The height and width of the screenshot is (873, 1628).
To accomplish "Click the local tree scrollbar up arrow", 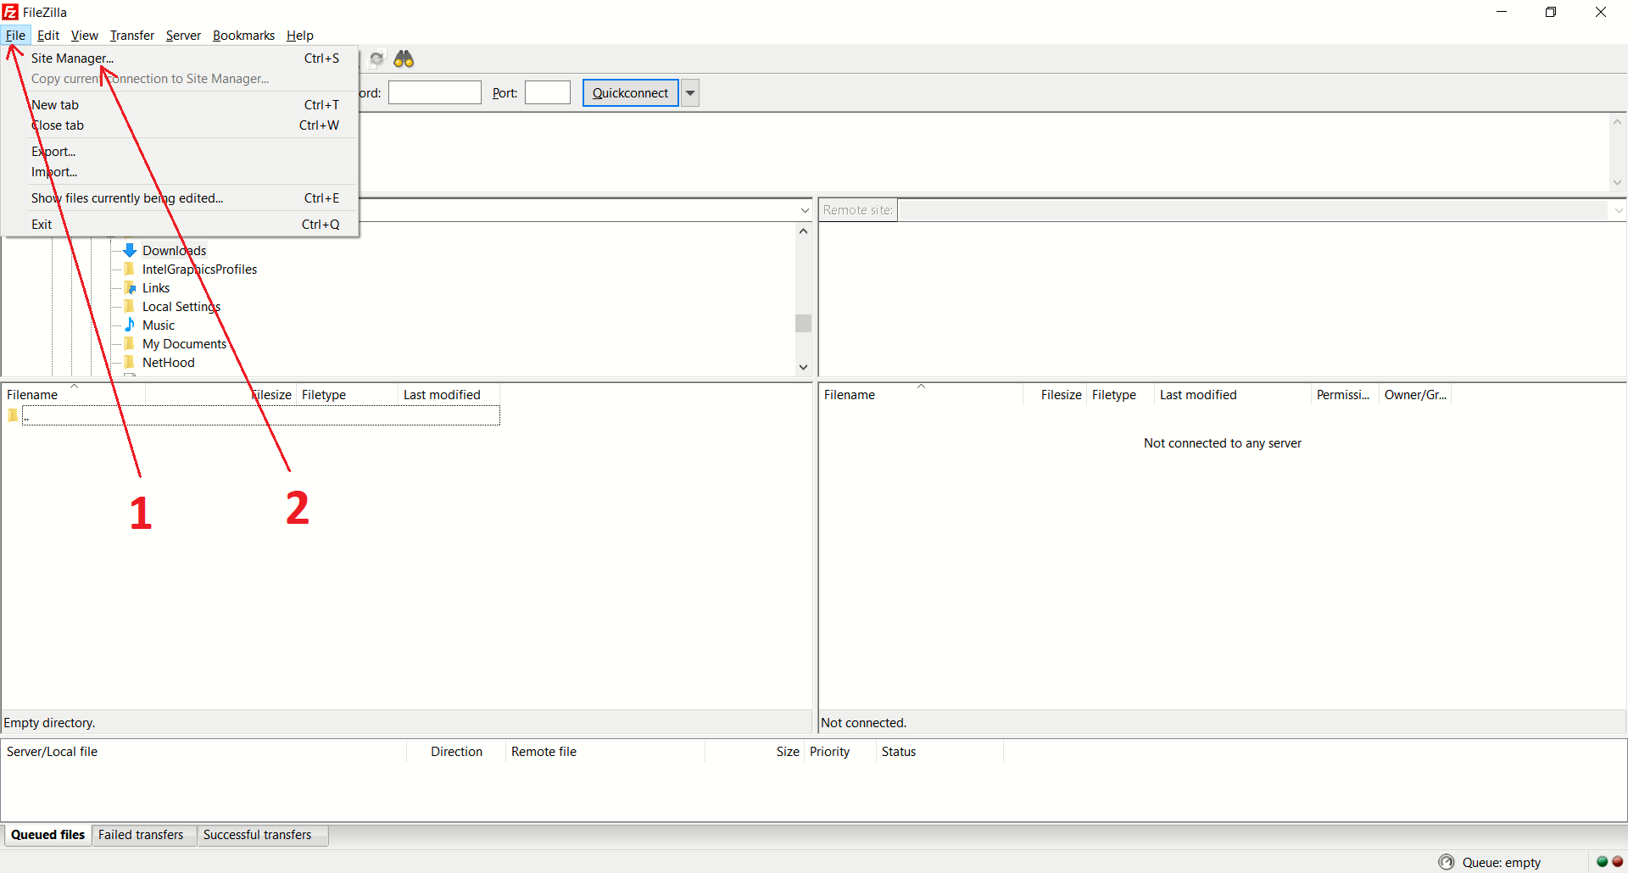I will click(x=803, y=231).
